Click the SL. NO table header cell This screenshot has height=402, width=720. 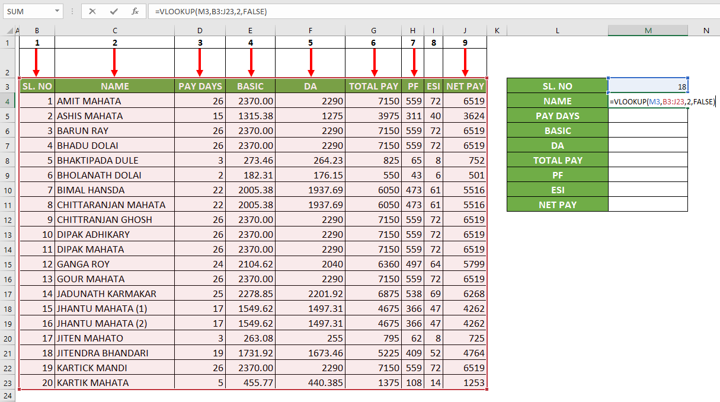37,86
